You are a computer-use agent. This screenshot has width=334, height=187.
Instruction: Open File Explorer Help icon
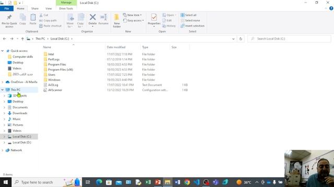tap(331, 8)
